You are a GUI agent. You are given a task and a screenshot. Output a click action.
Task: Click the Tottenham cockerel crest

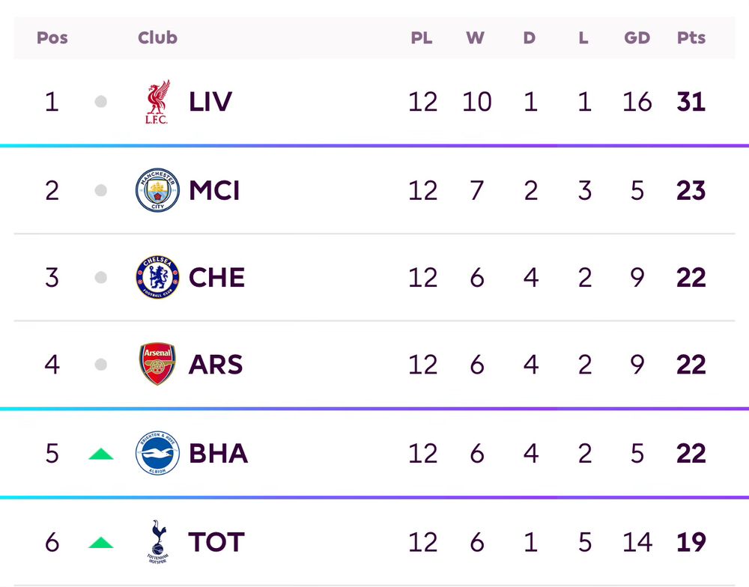pos(157,541)
